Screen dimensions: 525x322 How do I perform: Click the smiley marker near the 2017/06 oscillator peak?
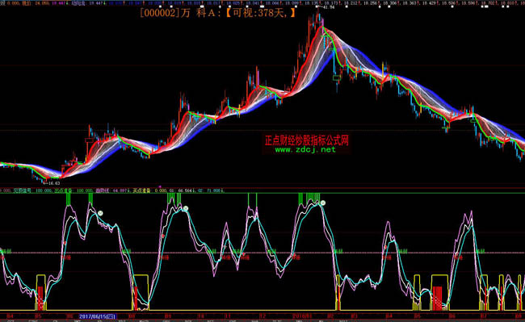[x=100, y=213]
